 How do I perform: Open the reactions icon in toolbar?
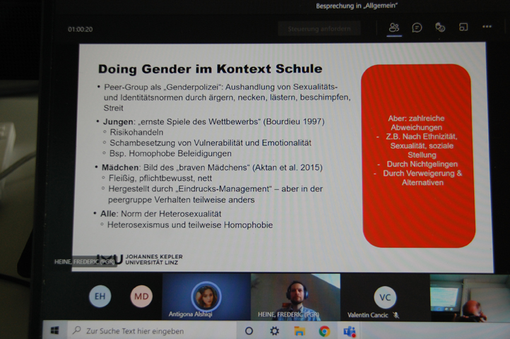[440, 28]
